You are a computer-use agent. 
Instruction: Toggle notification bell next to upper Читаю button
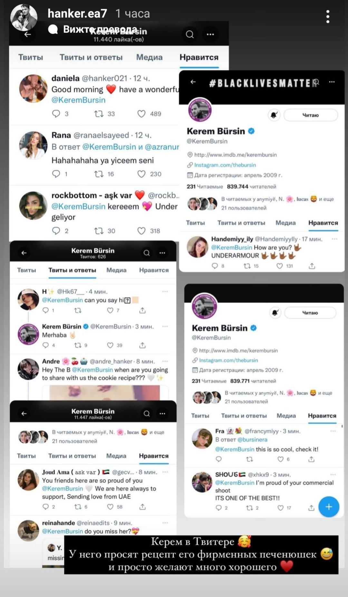point(274,115)
